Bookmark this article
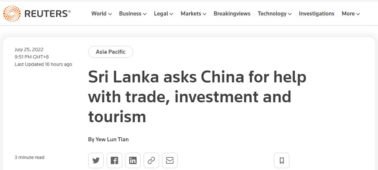Screen dimensions: 378x170 tap(282, 160)
